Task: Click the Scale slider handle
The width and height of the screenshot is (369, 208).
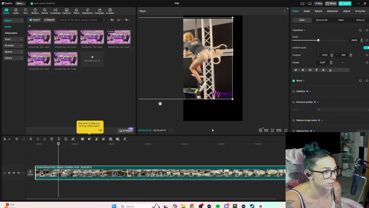Action: 318,40
